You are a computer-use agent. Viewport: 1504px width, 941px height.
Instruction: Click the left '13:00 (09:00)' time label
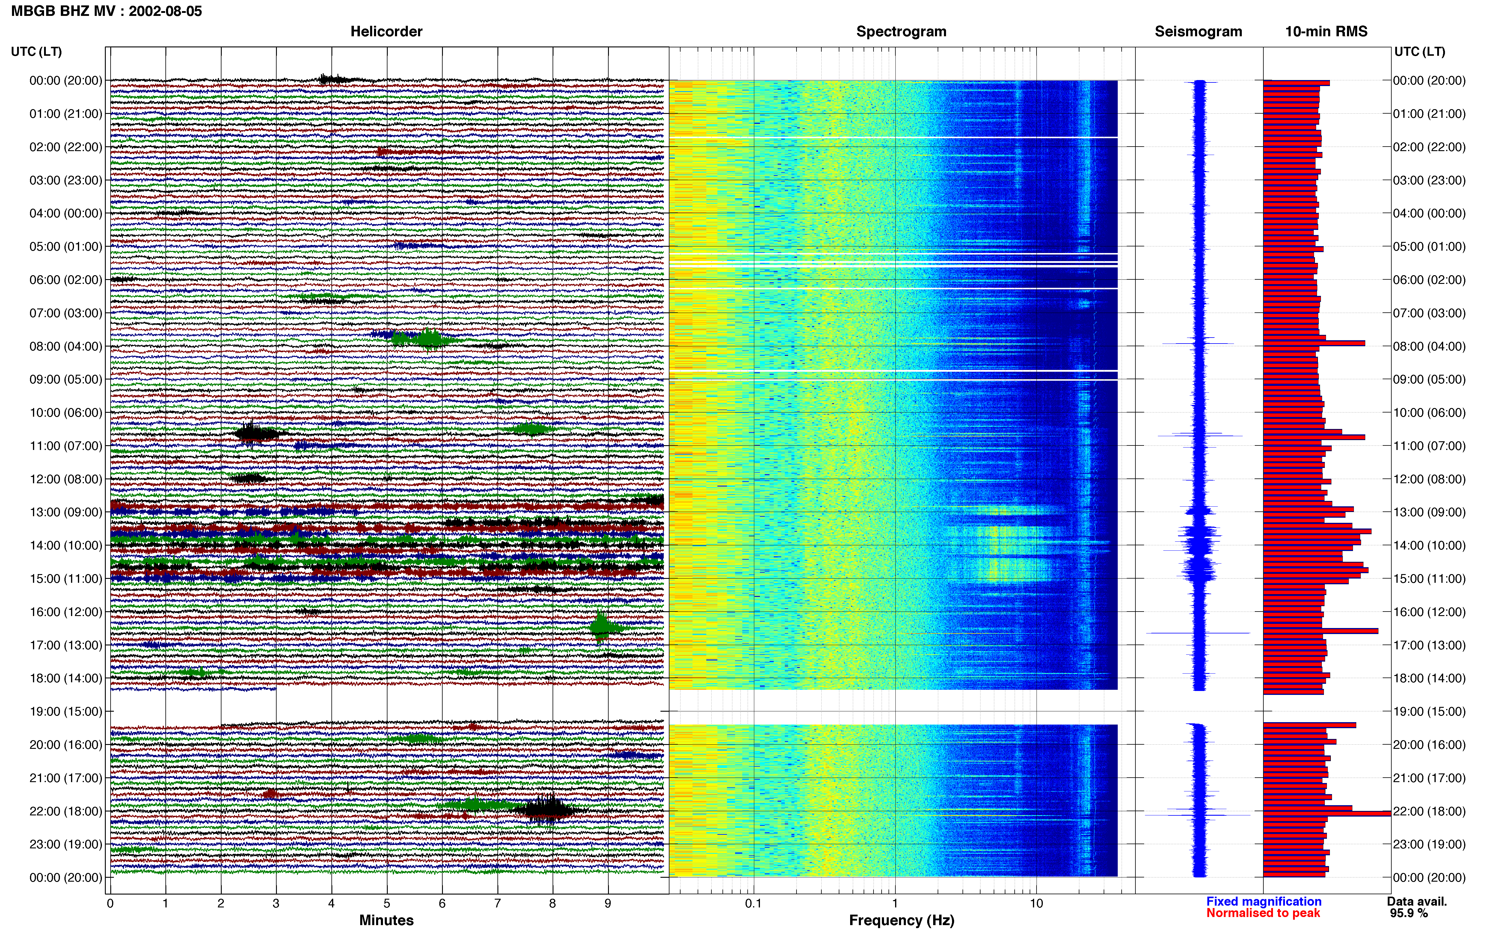click(66, 513)
